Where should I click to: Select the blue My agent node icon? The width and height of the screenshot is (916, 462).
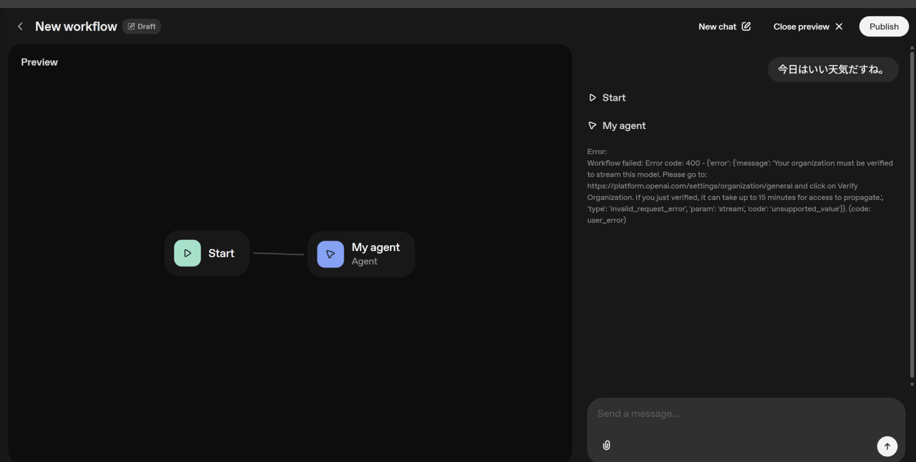tap(331, 254)
